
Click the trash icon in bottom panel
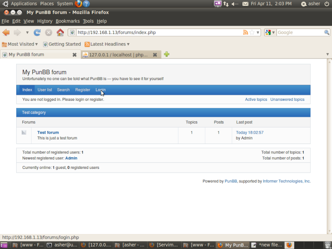click(327, 245)
